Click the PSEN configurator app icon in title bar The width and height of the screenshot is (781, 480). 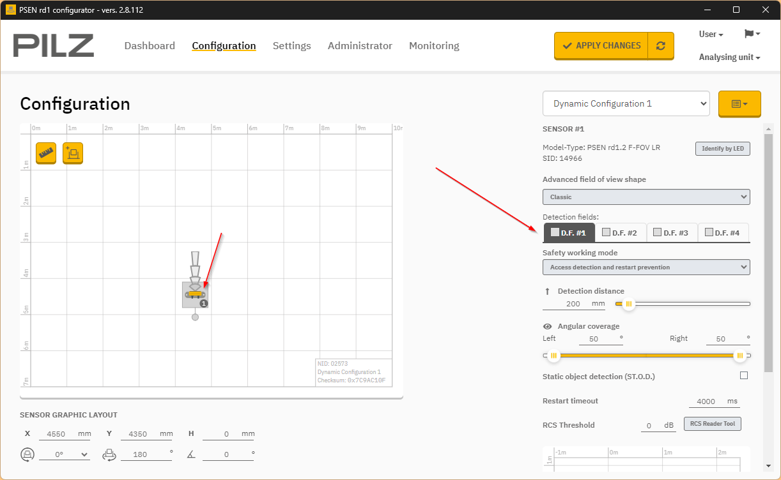tap(10, 10)
